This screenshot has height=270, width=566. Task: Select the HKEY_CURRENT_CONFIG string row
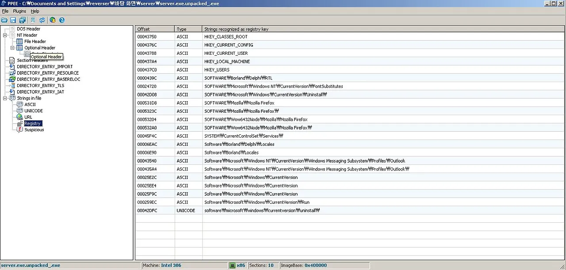pos(350,45)
